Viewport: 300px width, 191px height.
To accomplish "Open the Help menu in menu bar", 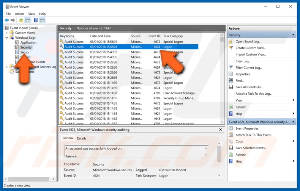I will click(x=42, y=14).
